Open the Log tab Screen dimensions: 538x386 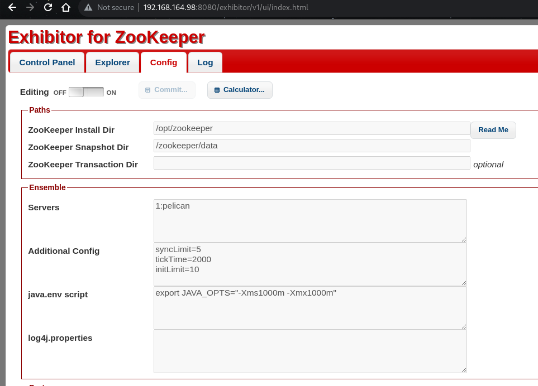pyautogui.click(x=205, y=62)
